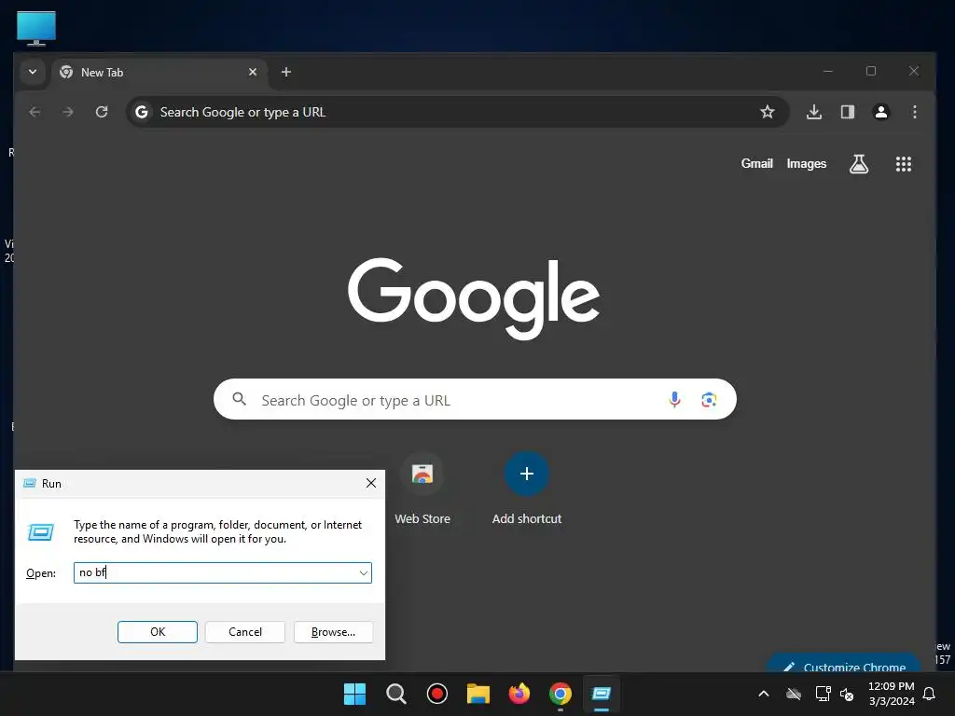955x716 pixels.
Task: Open the Gmail link
Action: (757, 164)
